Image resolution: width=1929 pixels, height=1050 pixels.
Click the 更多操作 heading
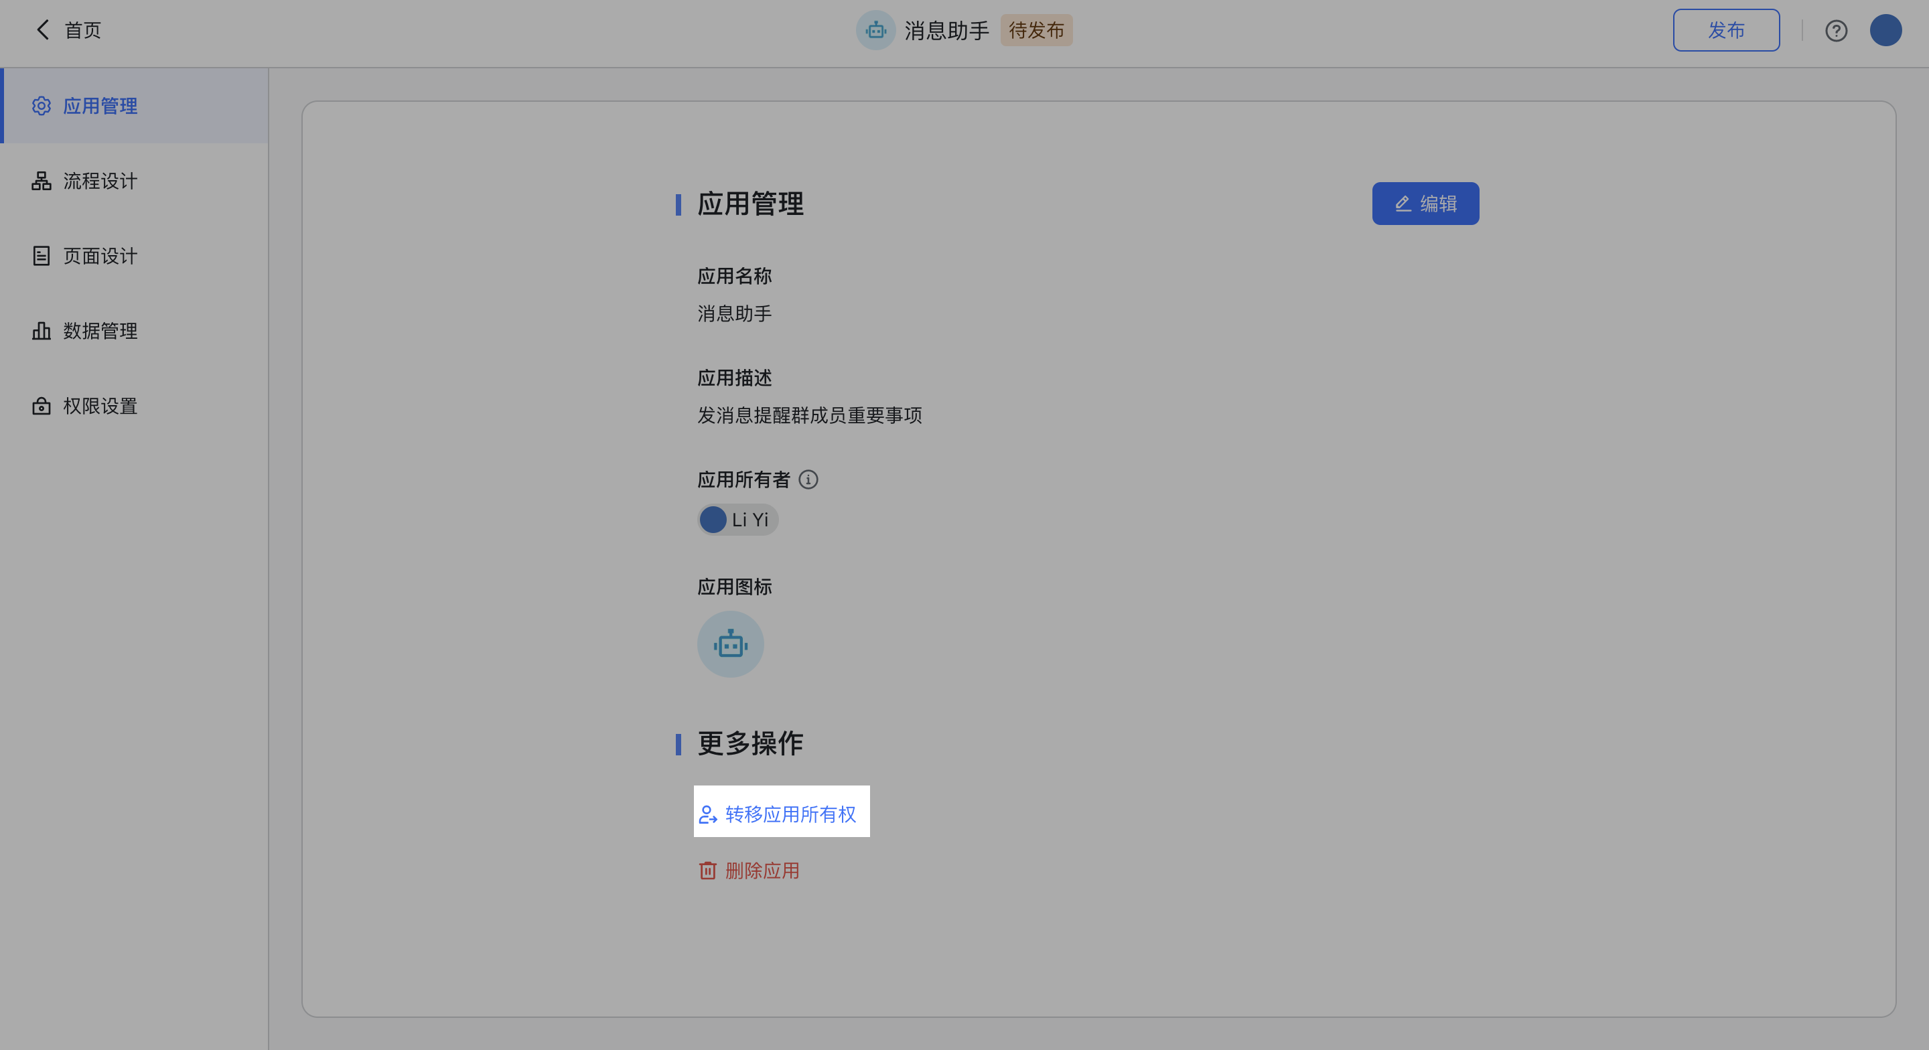tap(750, 743)
